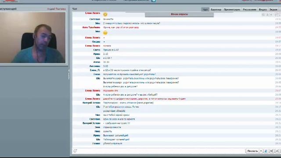
Task: Click the third small icon at the chat's top right
Action: pyautogui.click(x=271, y=15)
